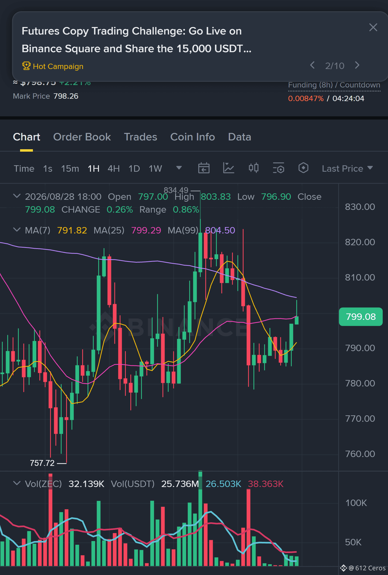Select the Time line-chart interval
Screen dimensions: 388x575
point(24,168)
